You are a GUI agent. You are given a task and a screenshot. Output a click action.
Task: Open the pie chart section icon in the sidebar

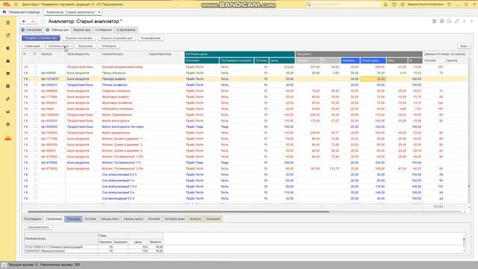8,48
